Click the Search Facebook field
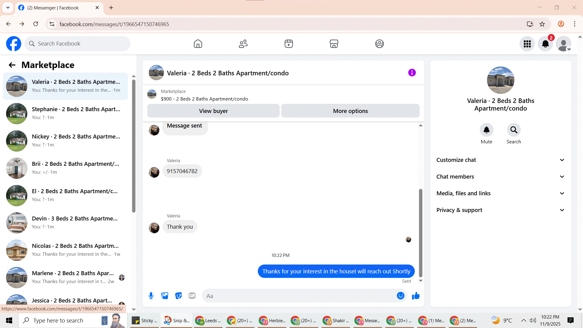Image resolution: width=583 pixels, height=328 pixels. 77,44
